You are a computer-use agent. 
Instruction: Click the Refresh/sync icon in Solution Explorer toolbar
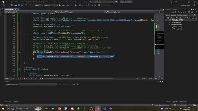pyautogui.click(x=186, y=12)
